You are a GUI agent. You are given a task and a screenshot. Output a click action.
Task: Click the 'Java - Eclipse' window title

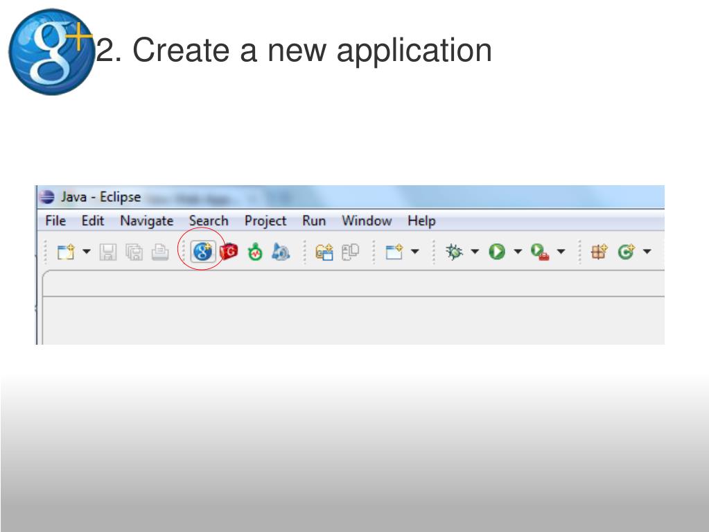[x=100, y=197]
